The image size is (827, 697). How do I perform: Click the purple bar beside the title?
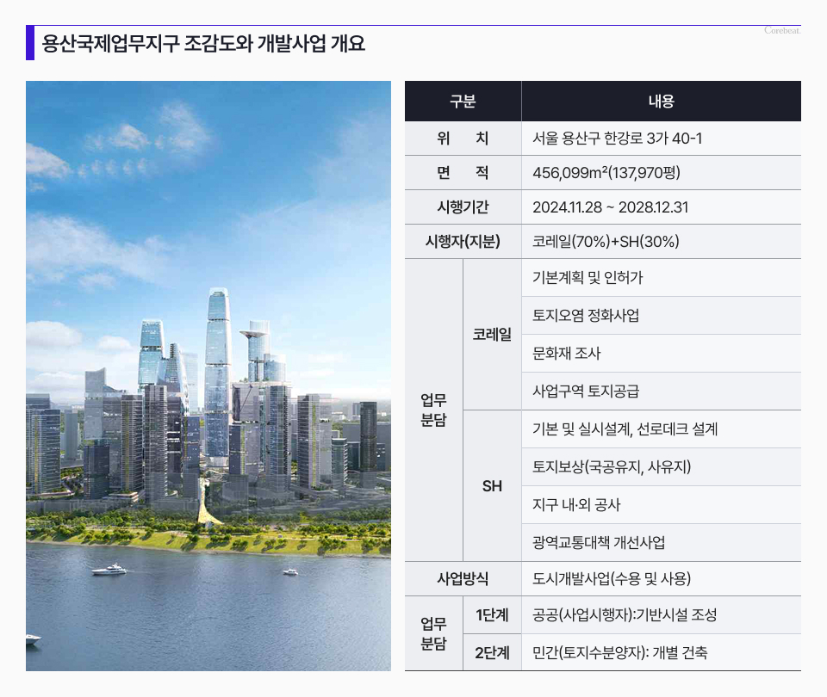30,43
